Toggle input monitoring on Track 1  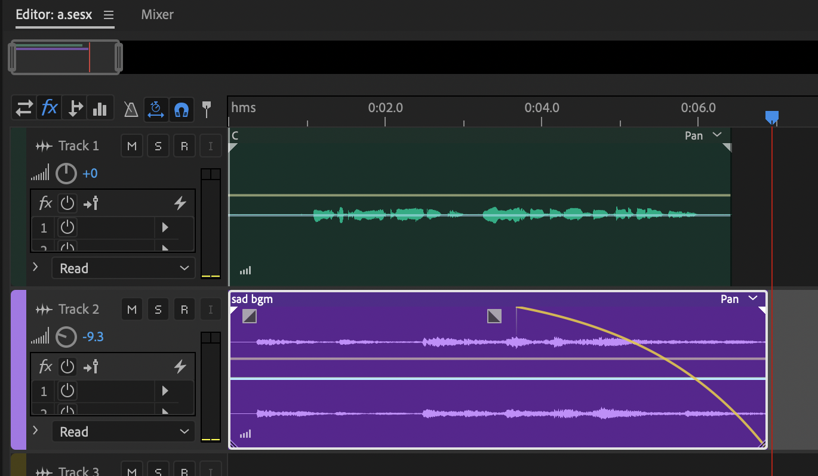coord(210,146)
